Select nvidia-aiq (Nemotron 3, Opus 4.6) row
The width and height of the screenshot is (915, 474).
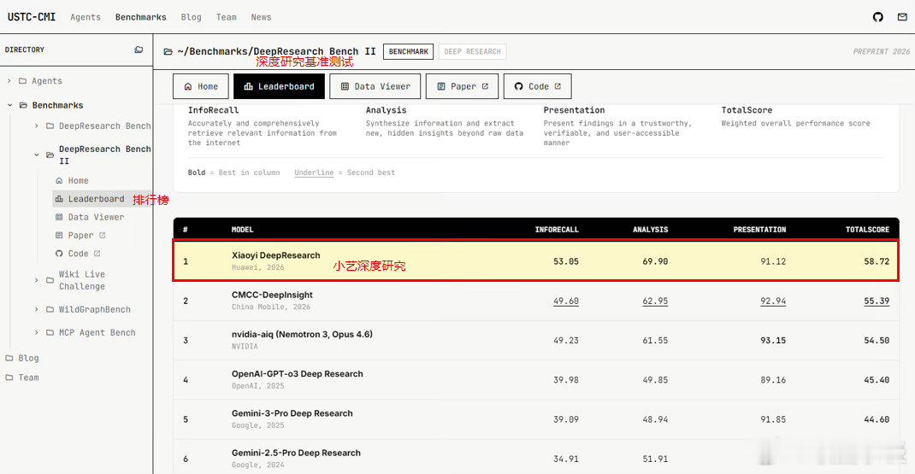click(535, 341)
